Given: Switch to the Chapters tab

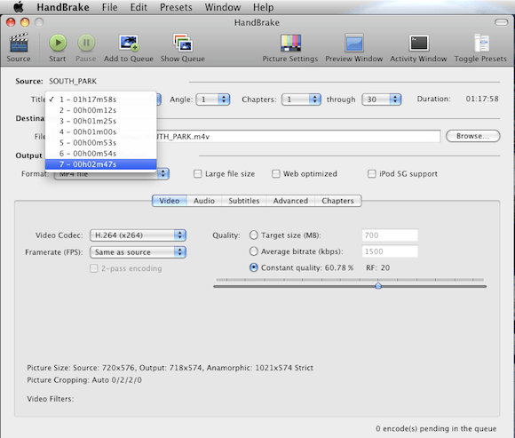Looking at the screenshot, I should (337, 201).
